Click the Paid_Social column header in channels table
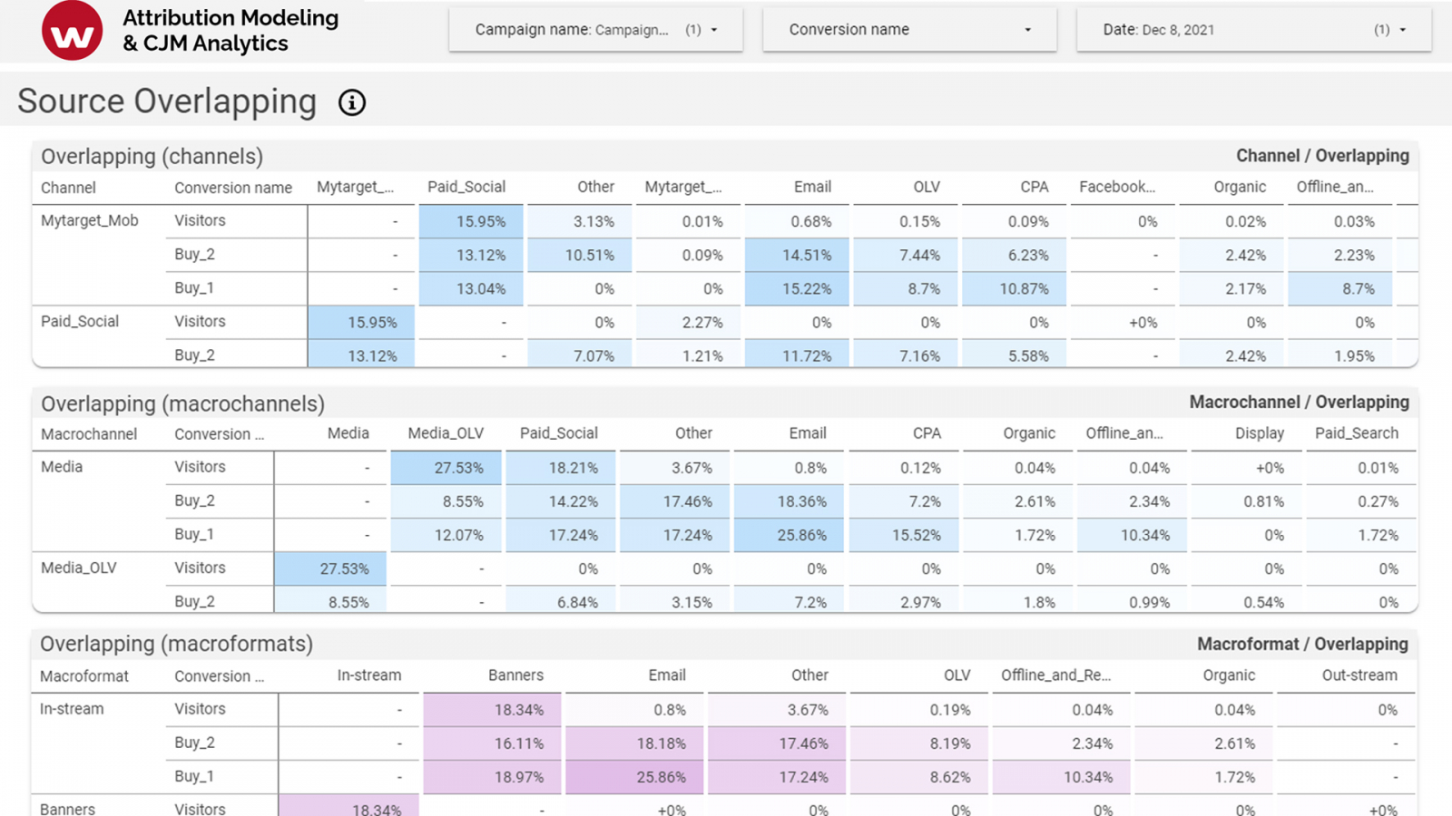 466,187
